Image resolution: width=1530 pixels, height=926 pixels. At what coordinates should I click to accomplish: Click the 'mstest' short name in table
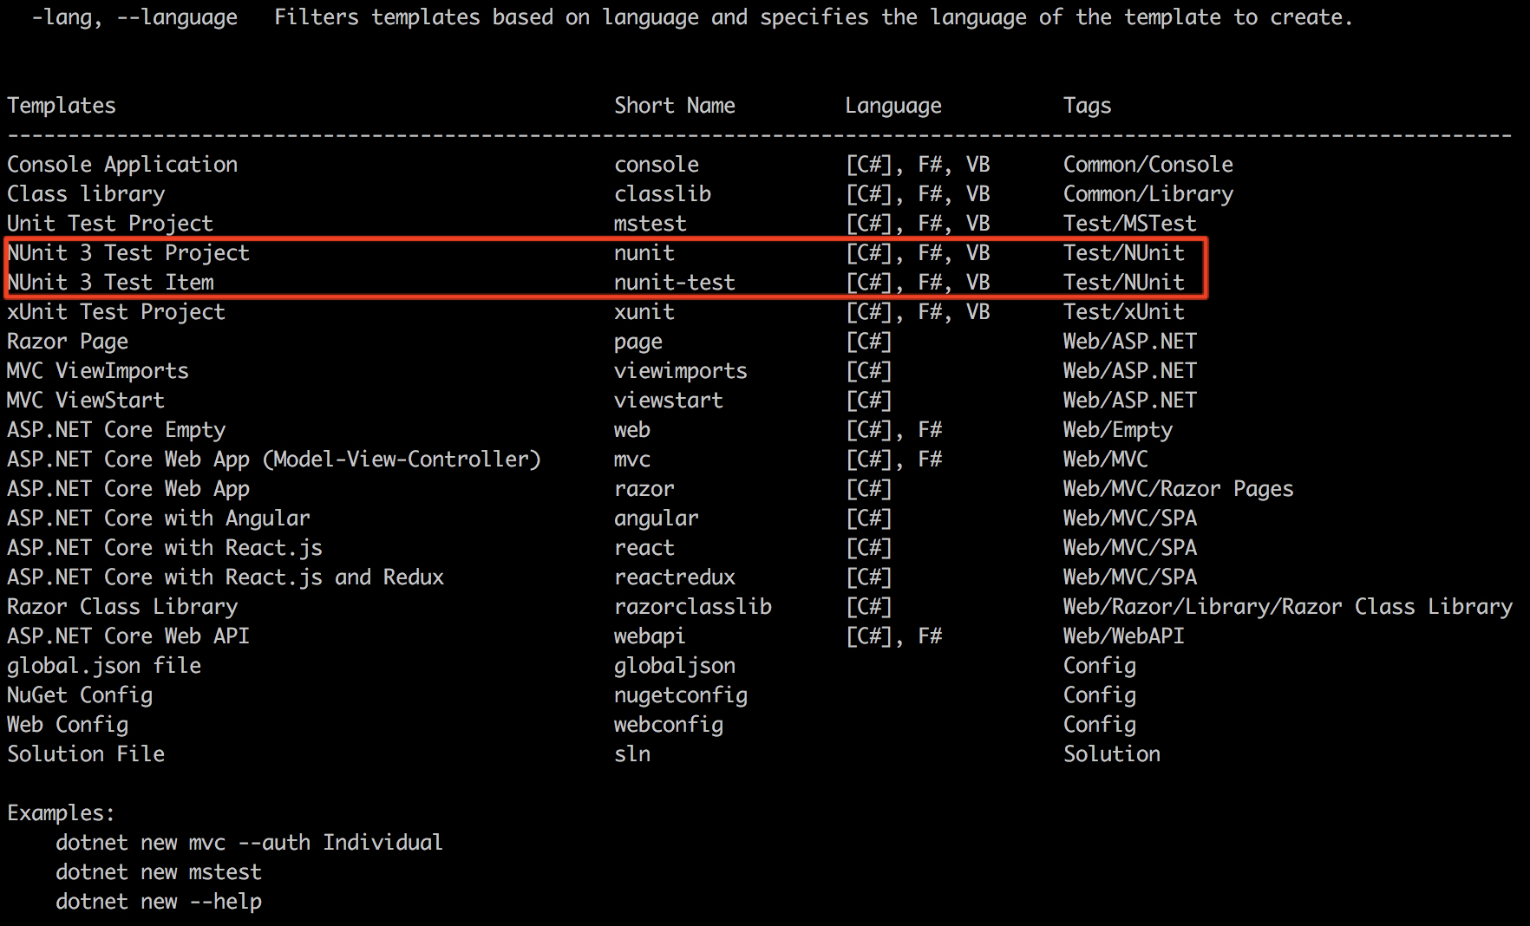(650, 224)
